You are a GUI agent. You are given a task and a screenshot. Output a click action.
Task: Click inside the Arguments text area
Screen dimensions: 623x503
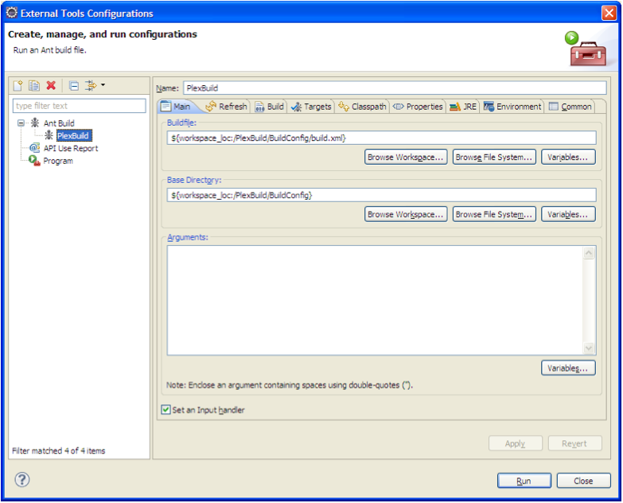[375, 300]
